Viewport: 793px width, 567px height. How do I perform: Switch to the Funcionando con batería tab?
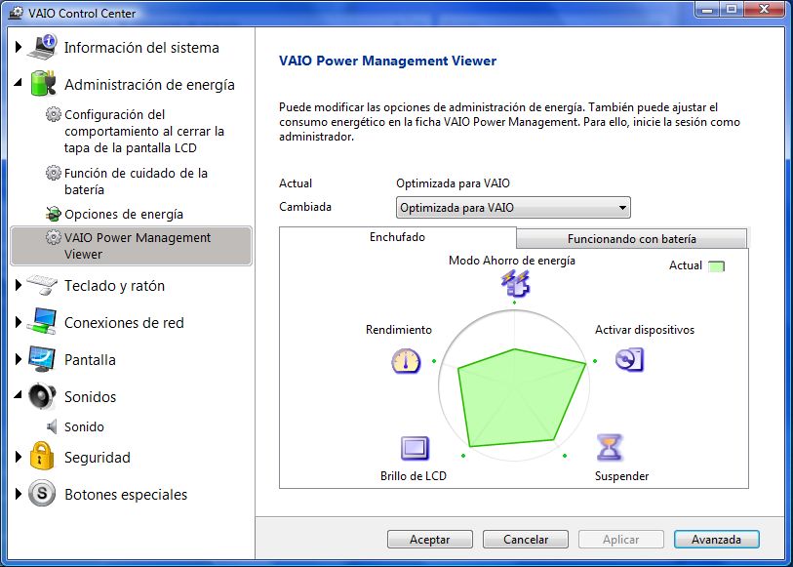coord(632,239)
